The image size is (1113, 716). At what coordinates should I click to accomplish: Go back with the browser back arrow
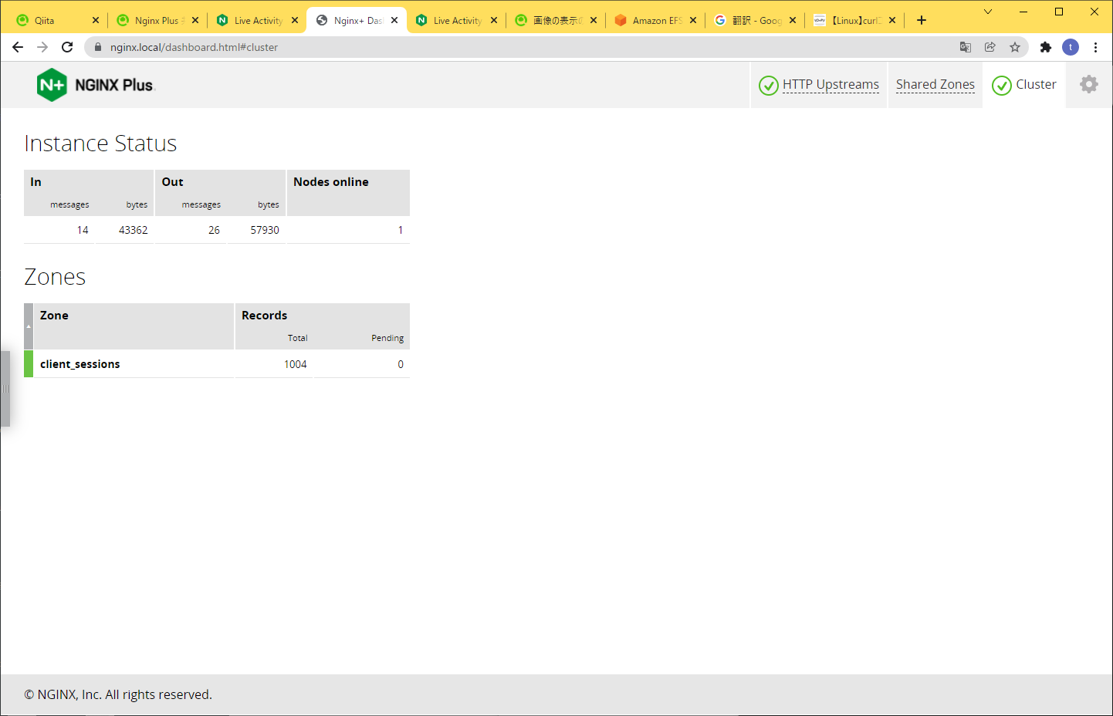(x=18, y=47)
